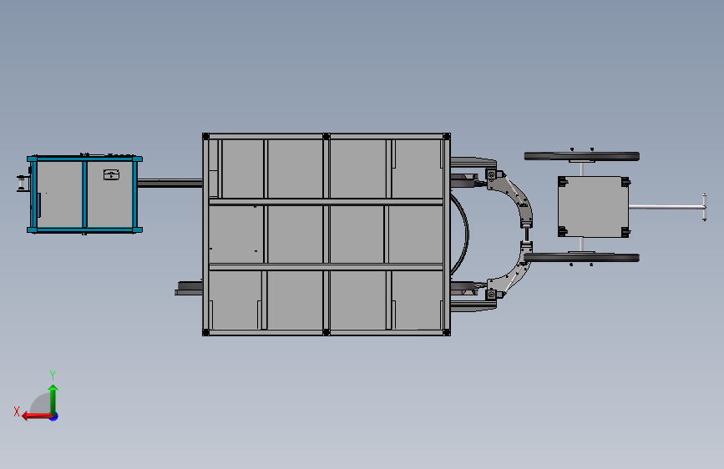
Task: Select the small latch symbol on the blue cabinet
Action: tap(111, 174)
